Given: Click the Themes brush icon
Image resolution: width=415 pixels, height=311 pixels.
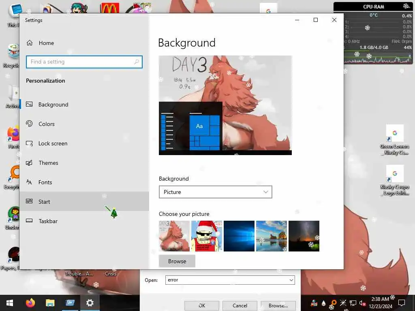Looking at the screenshot, I should pos(29,163).
